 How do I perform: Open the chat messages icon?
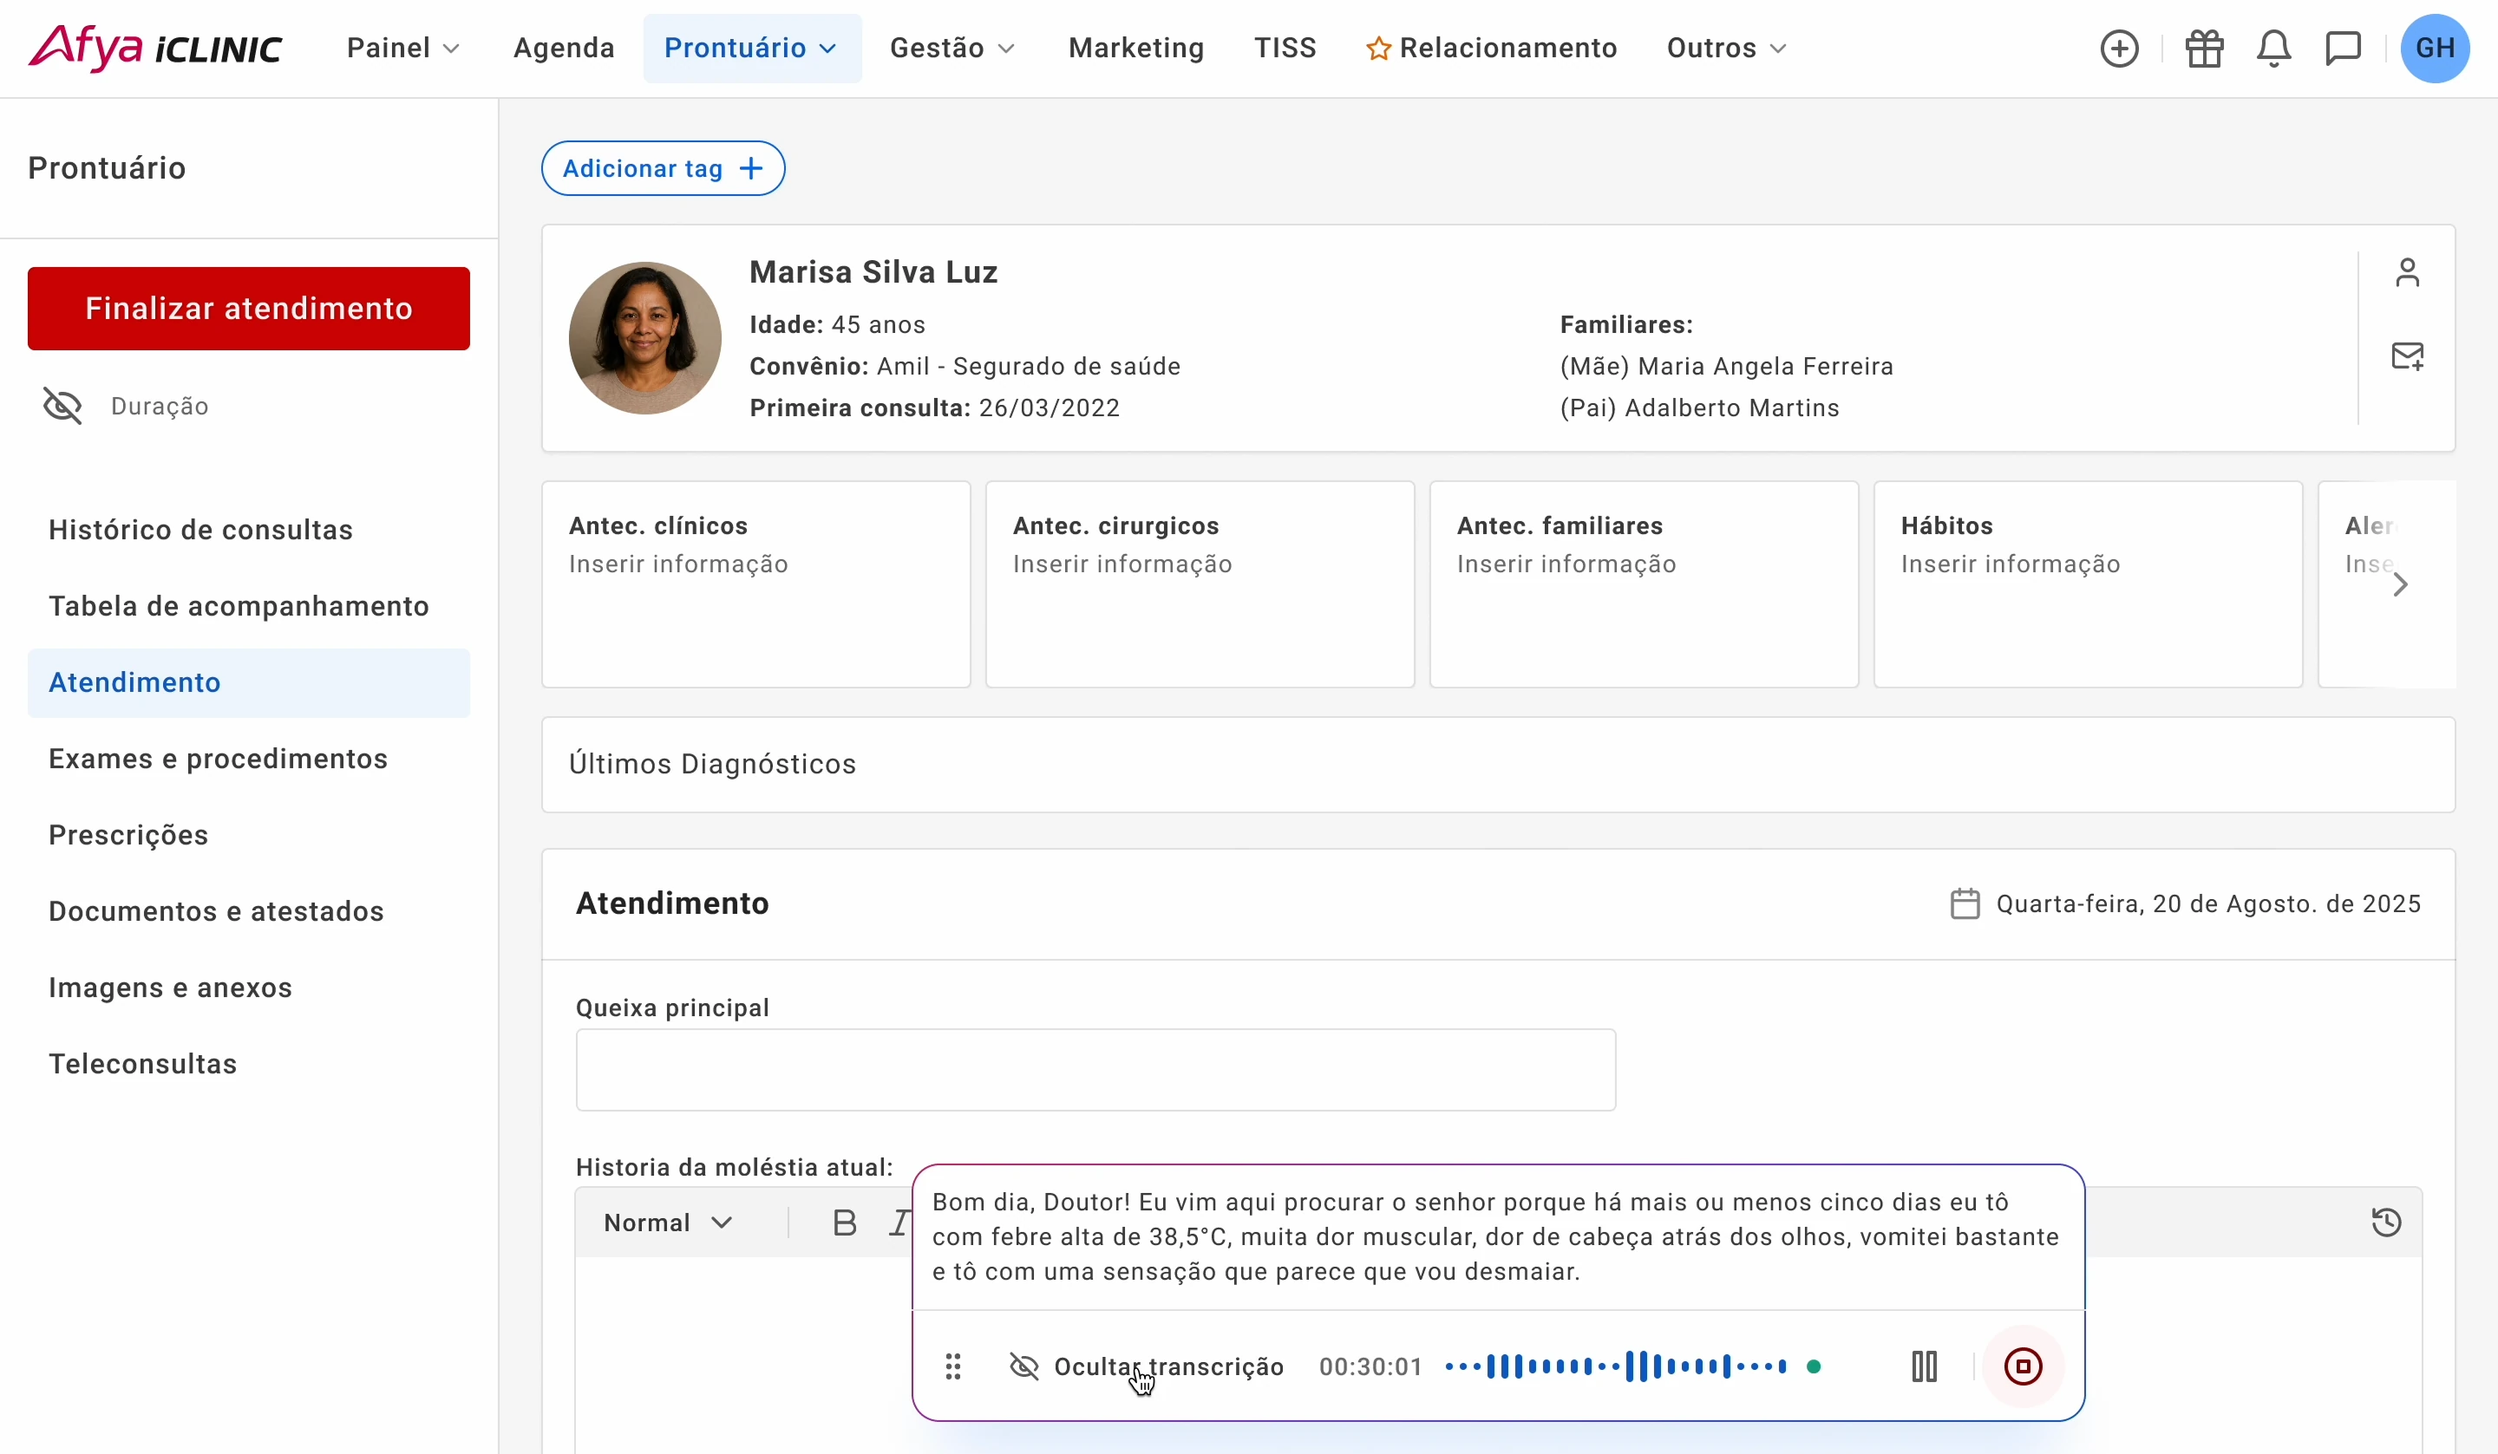click(x=2344, y=48)
